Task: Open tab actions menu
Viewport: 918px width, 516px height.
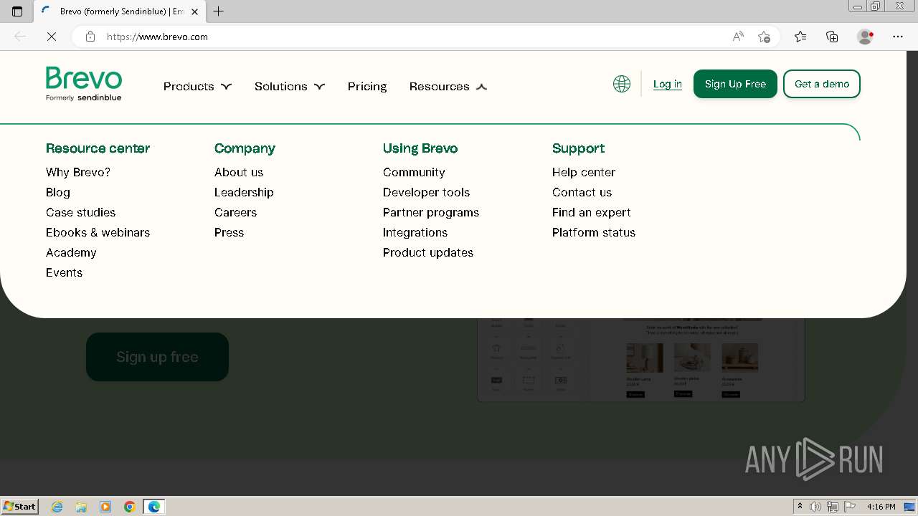Action: point(17,11)
